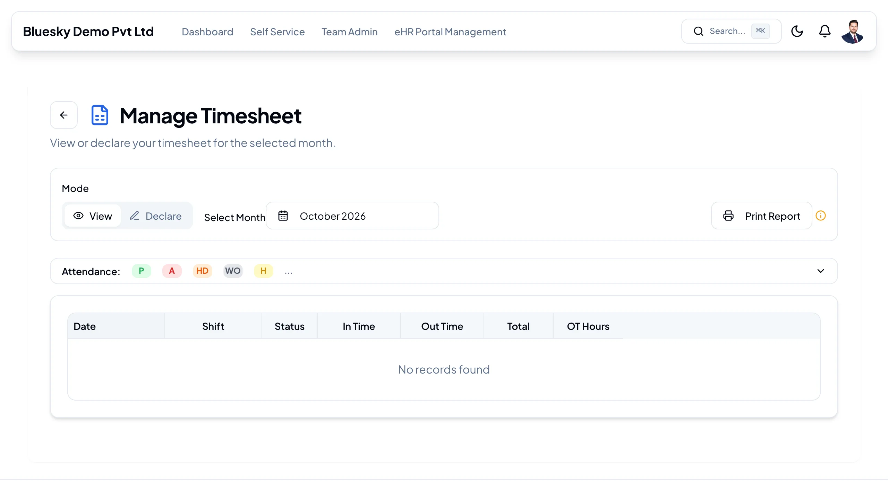This screenshot has width=888, height=499.
Task: Click the ⌘K shortcut badge
Action: point(761,31)
